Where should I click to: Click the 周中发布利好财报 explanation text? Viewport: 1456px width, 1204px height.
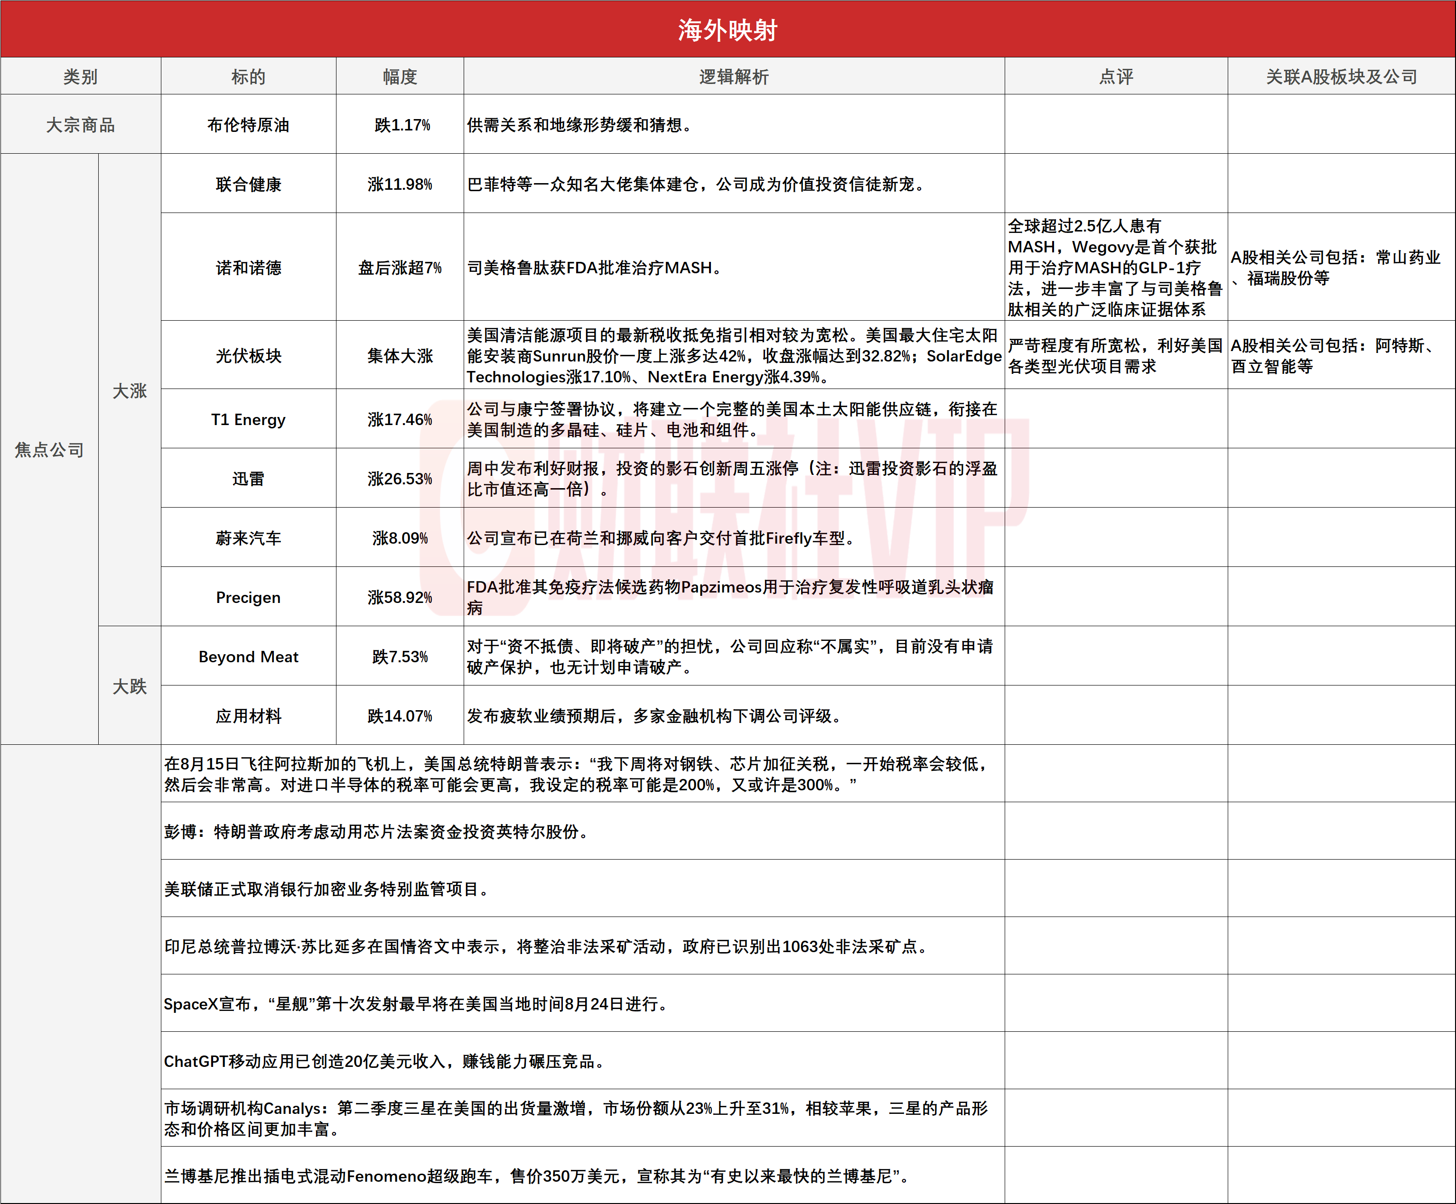click(732, 478)
